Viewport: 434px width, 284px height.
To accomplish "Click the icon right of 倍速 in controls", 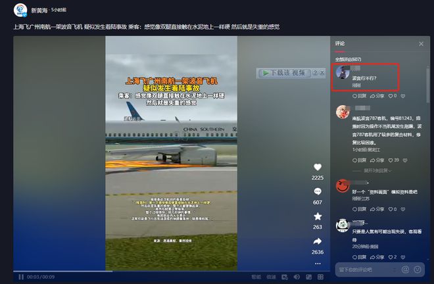I will click(x=285, y=277).
